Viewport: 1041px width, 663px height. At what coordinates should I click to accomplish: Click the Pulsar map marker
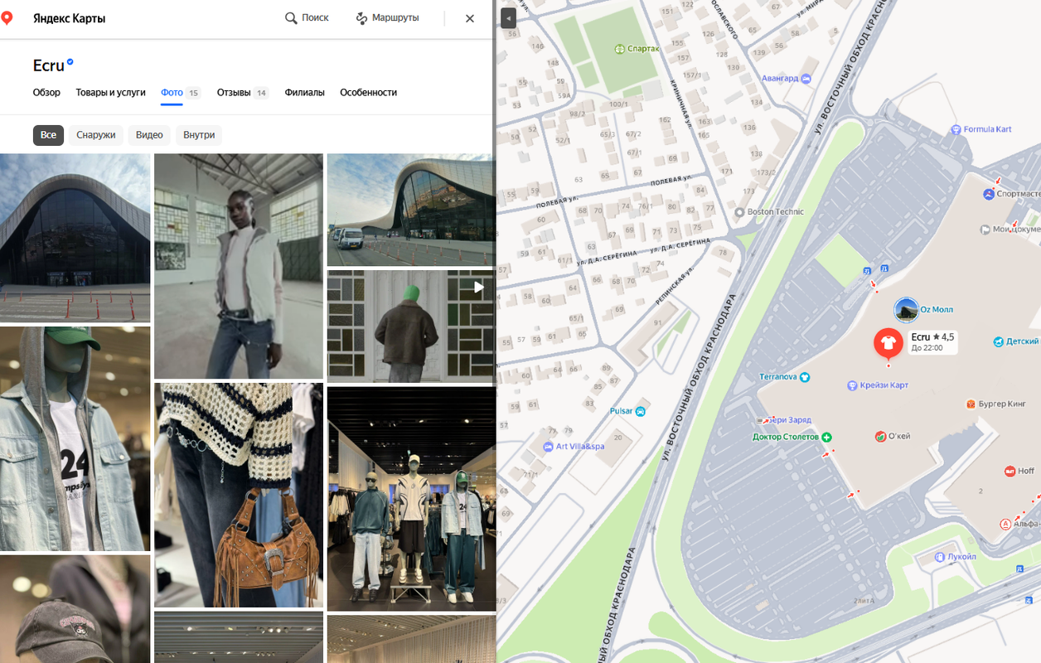641,411
